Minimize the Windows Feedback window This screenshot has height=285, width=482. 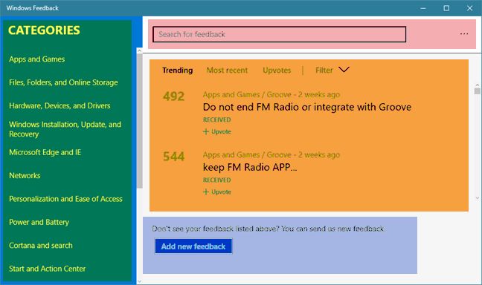click(x=423, y=8)
